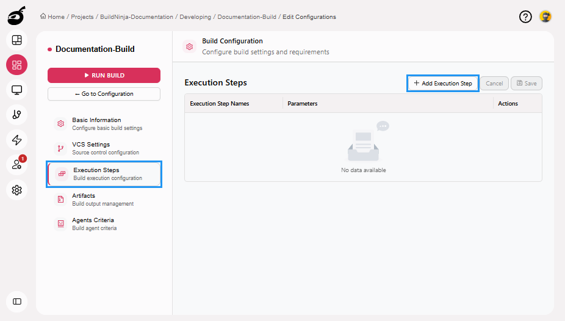Image resolution: width=565 pixels, height=321 pixels.
Task: Go to Projects breadcrumb link
Action: click(x=82, y=17)
